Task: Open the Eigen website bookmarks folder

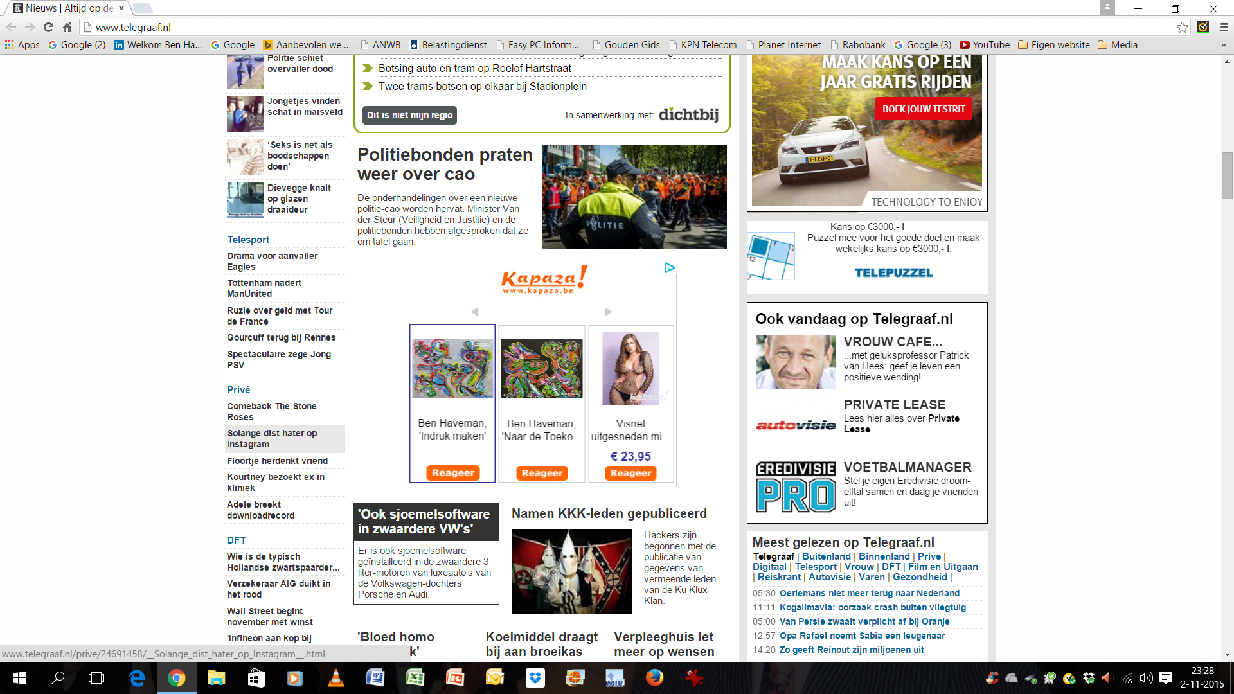Action: click(x=1054, y=45)
